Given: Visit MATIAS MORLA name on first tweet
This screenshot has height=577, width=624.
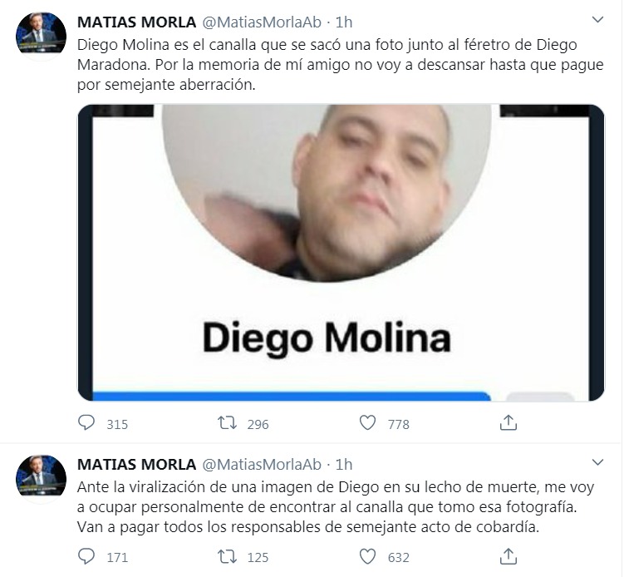Looking at the screenshot, I should (x=136, y=22).
